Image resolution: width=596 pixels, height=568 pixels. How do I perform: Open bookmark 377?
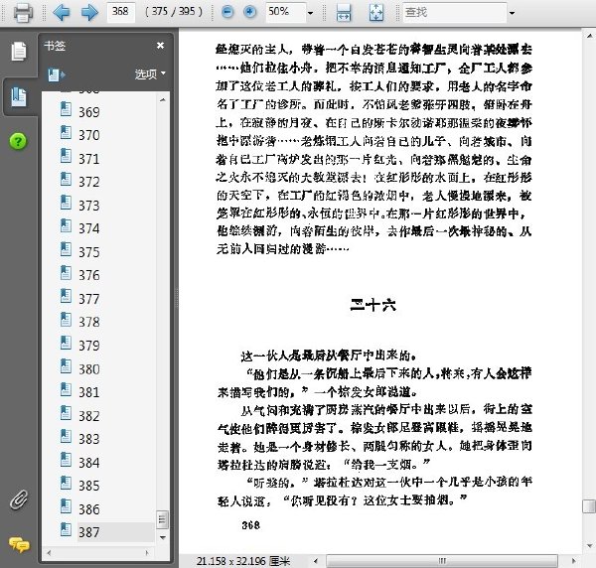point(89,299)
